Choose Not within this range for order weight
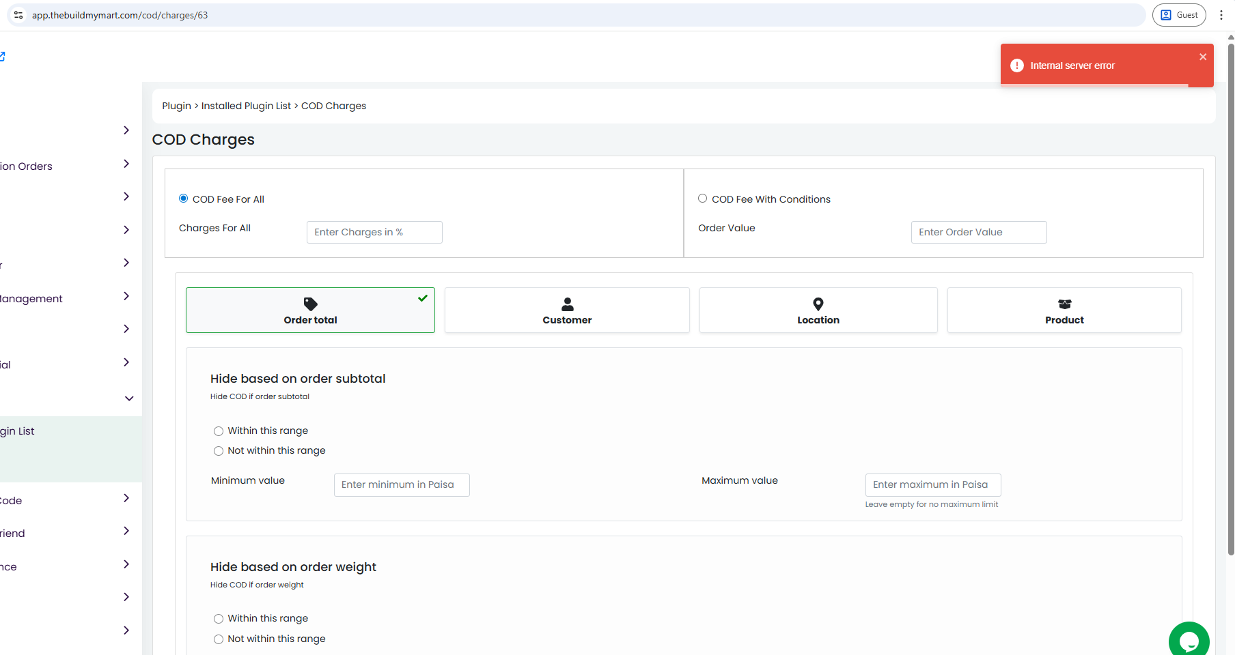Screen dimensions: 1235x655 click(219, 639)
